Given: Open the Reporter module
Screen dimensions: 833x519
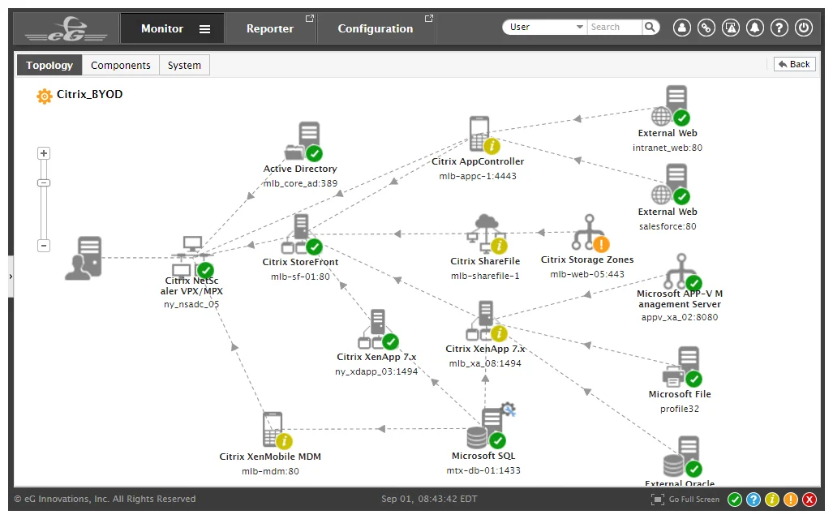Looking at the screenshot, I should tap(270, 28).
